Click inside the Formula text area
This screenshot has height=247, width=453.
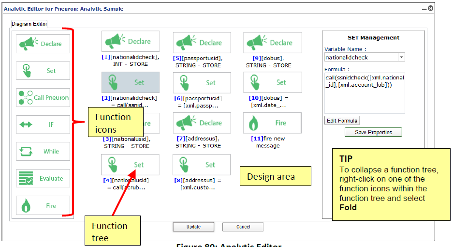365,93
